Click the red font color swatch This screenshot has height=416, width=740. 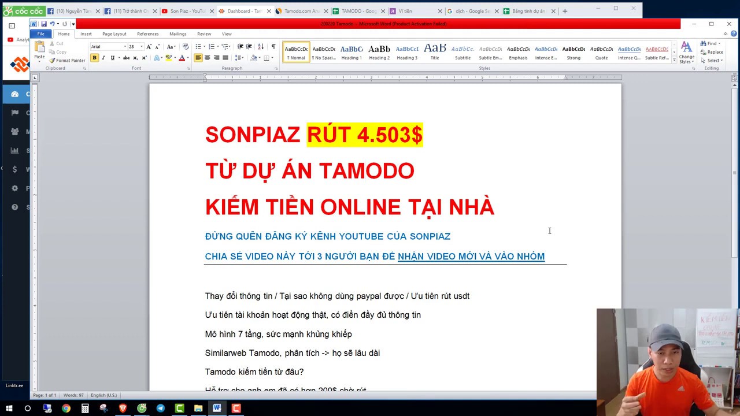coord(182,58)
